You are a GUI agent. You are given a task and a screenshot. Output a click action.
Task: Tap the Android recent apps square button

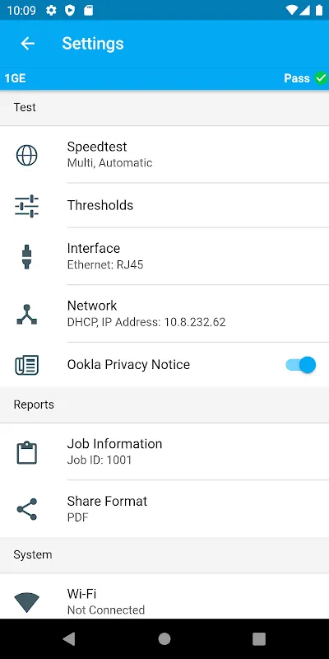coord(259,639)
